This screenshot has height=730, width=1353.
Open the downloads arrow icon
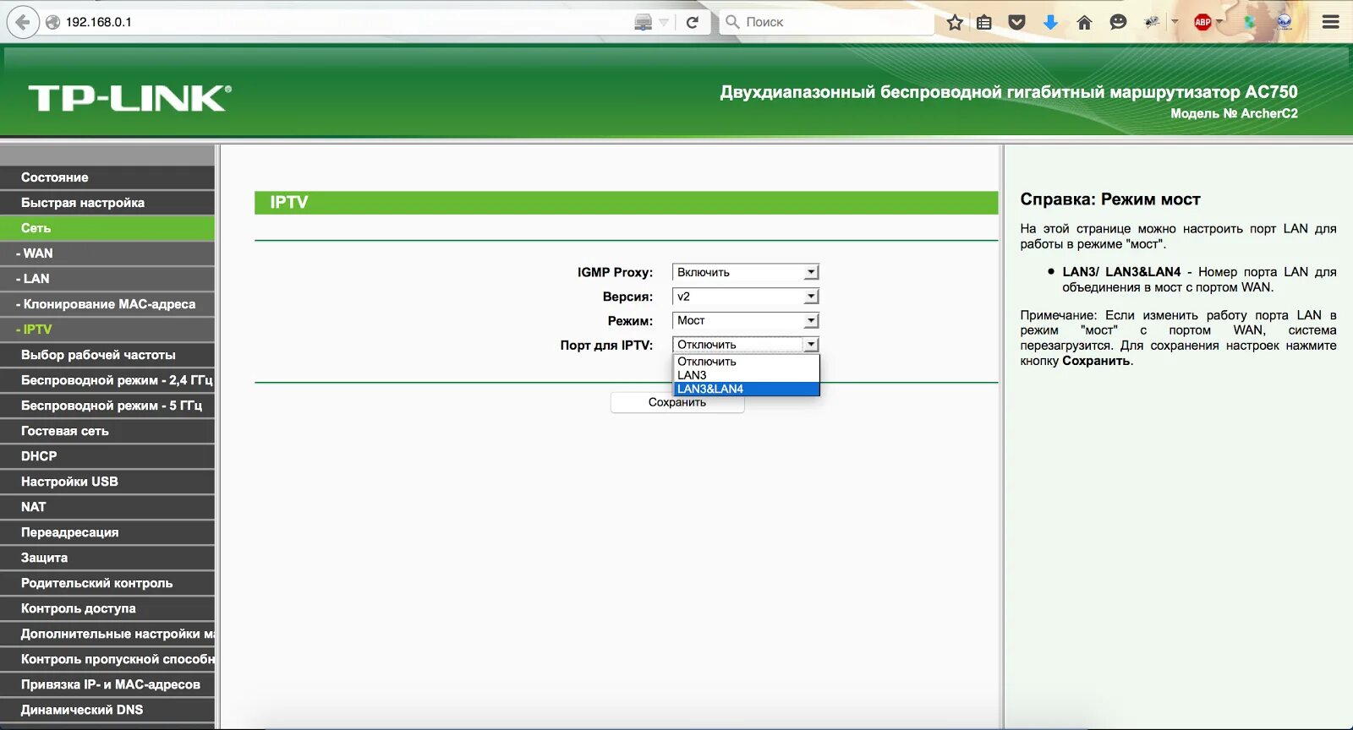click(1050, 22)
